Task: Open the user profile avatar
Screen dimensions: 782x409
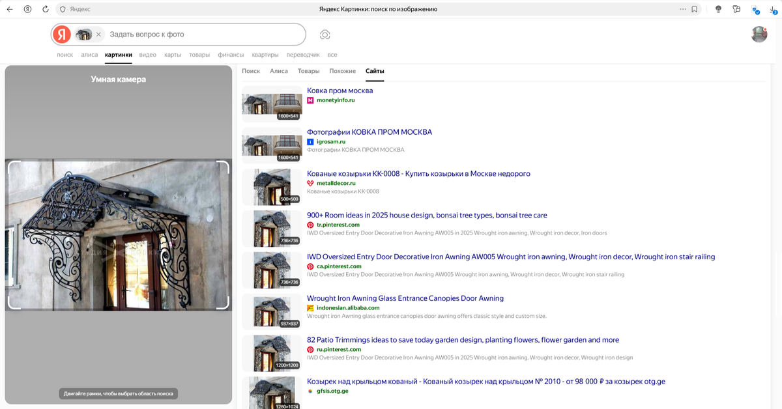Action: [x=759, y=35]
